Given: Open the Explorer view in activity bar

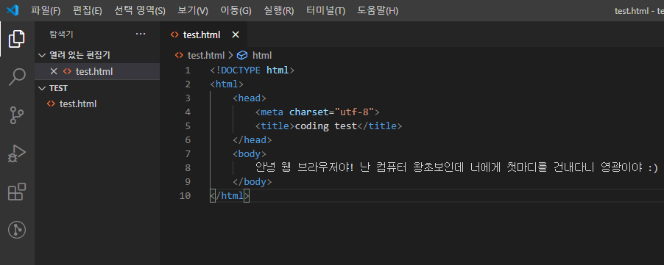Looking at the screenshot, I should click(x=16, y=39).
